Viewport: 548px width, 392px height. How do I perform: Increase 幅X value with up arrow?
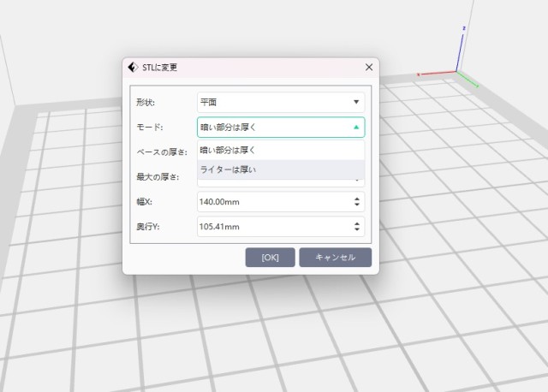point(357,198)
